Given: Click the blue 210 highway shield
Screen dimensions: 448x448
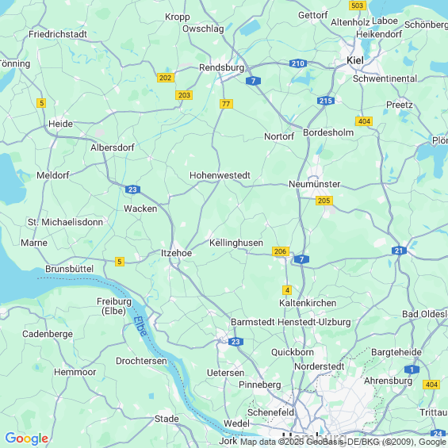Looking at the screenshot, I should point(298,63).
